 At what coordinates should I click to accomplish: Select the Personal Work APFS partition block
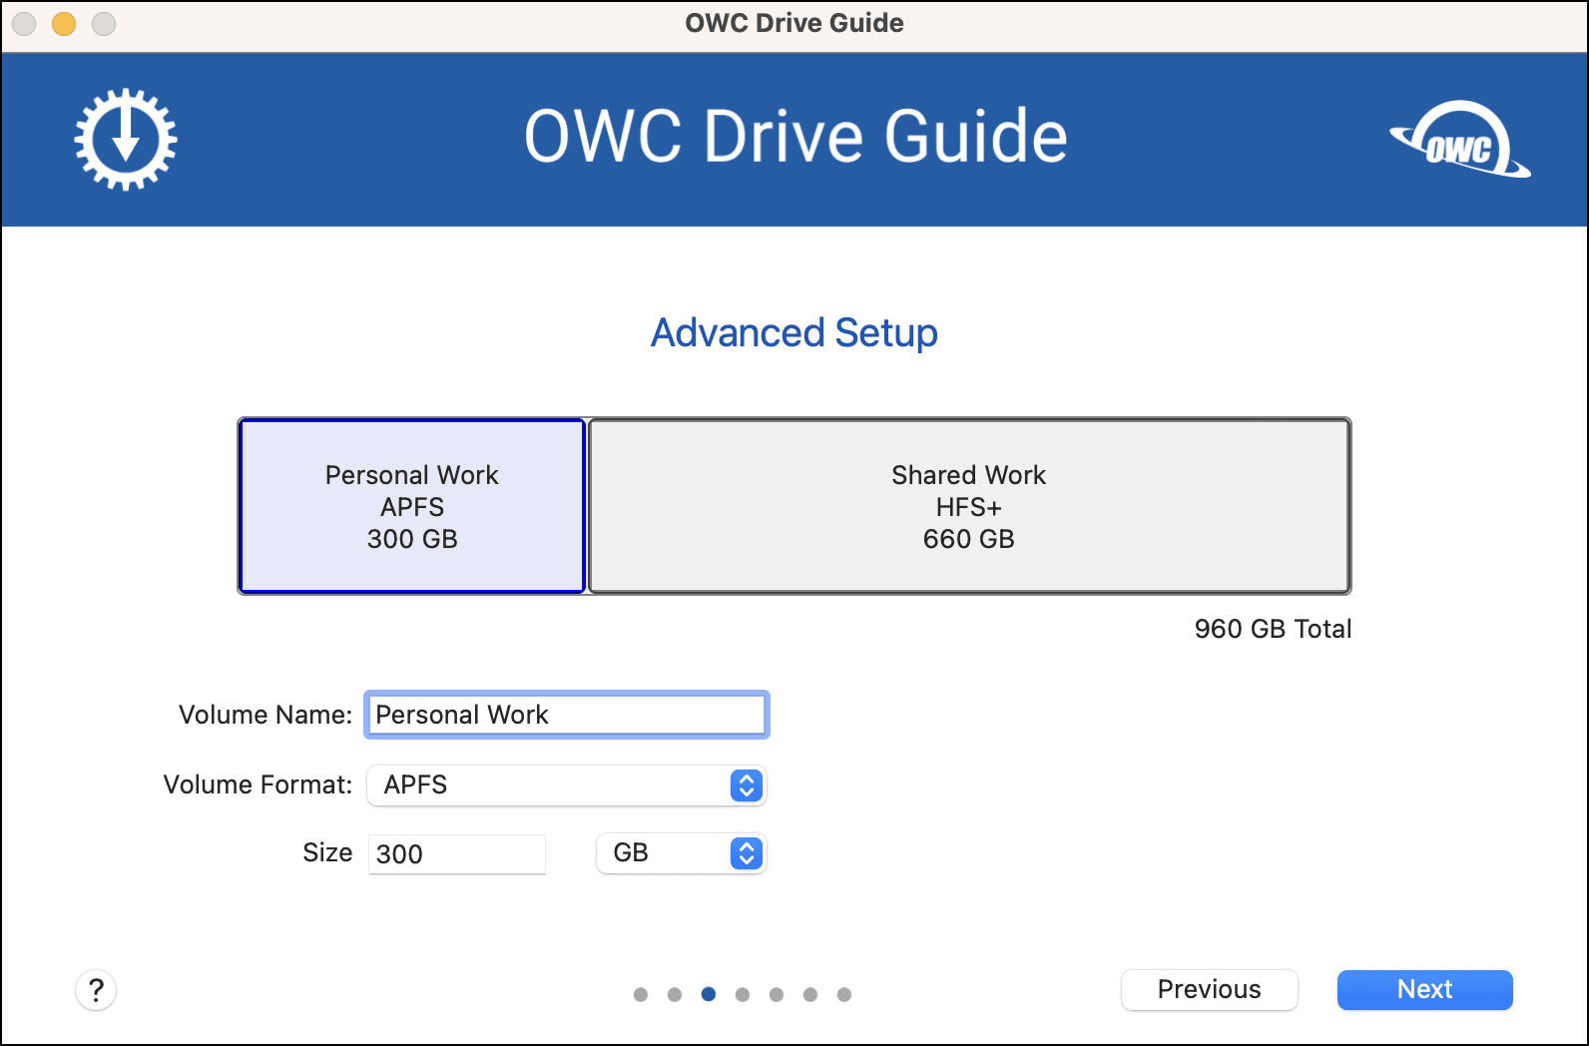[412, 506]
